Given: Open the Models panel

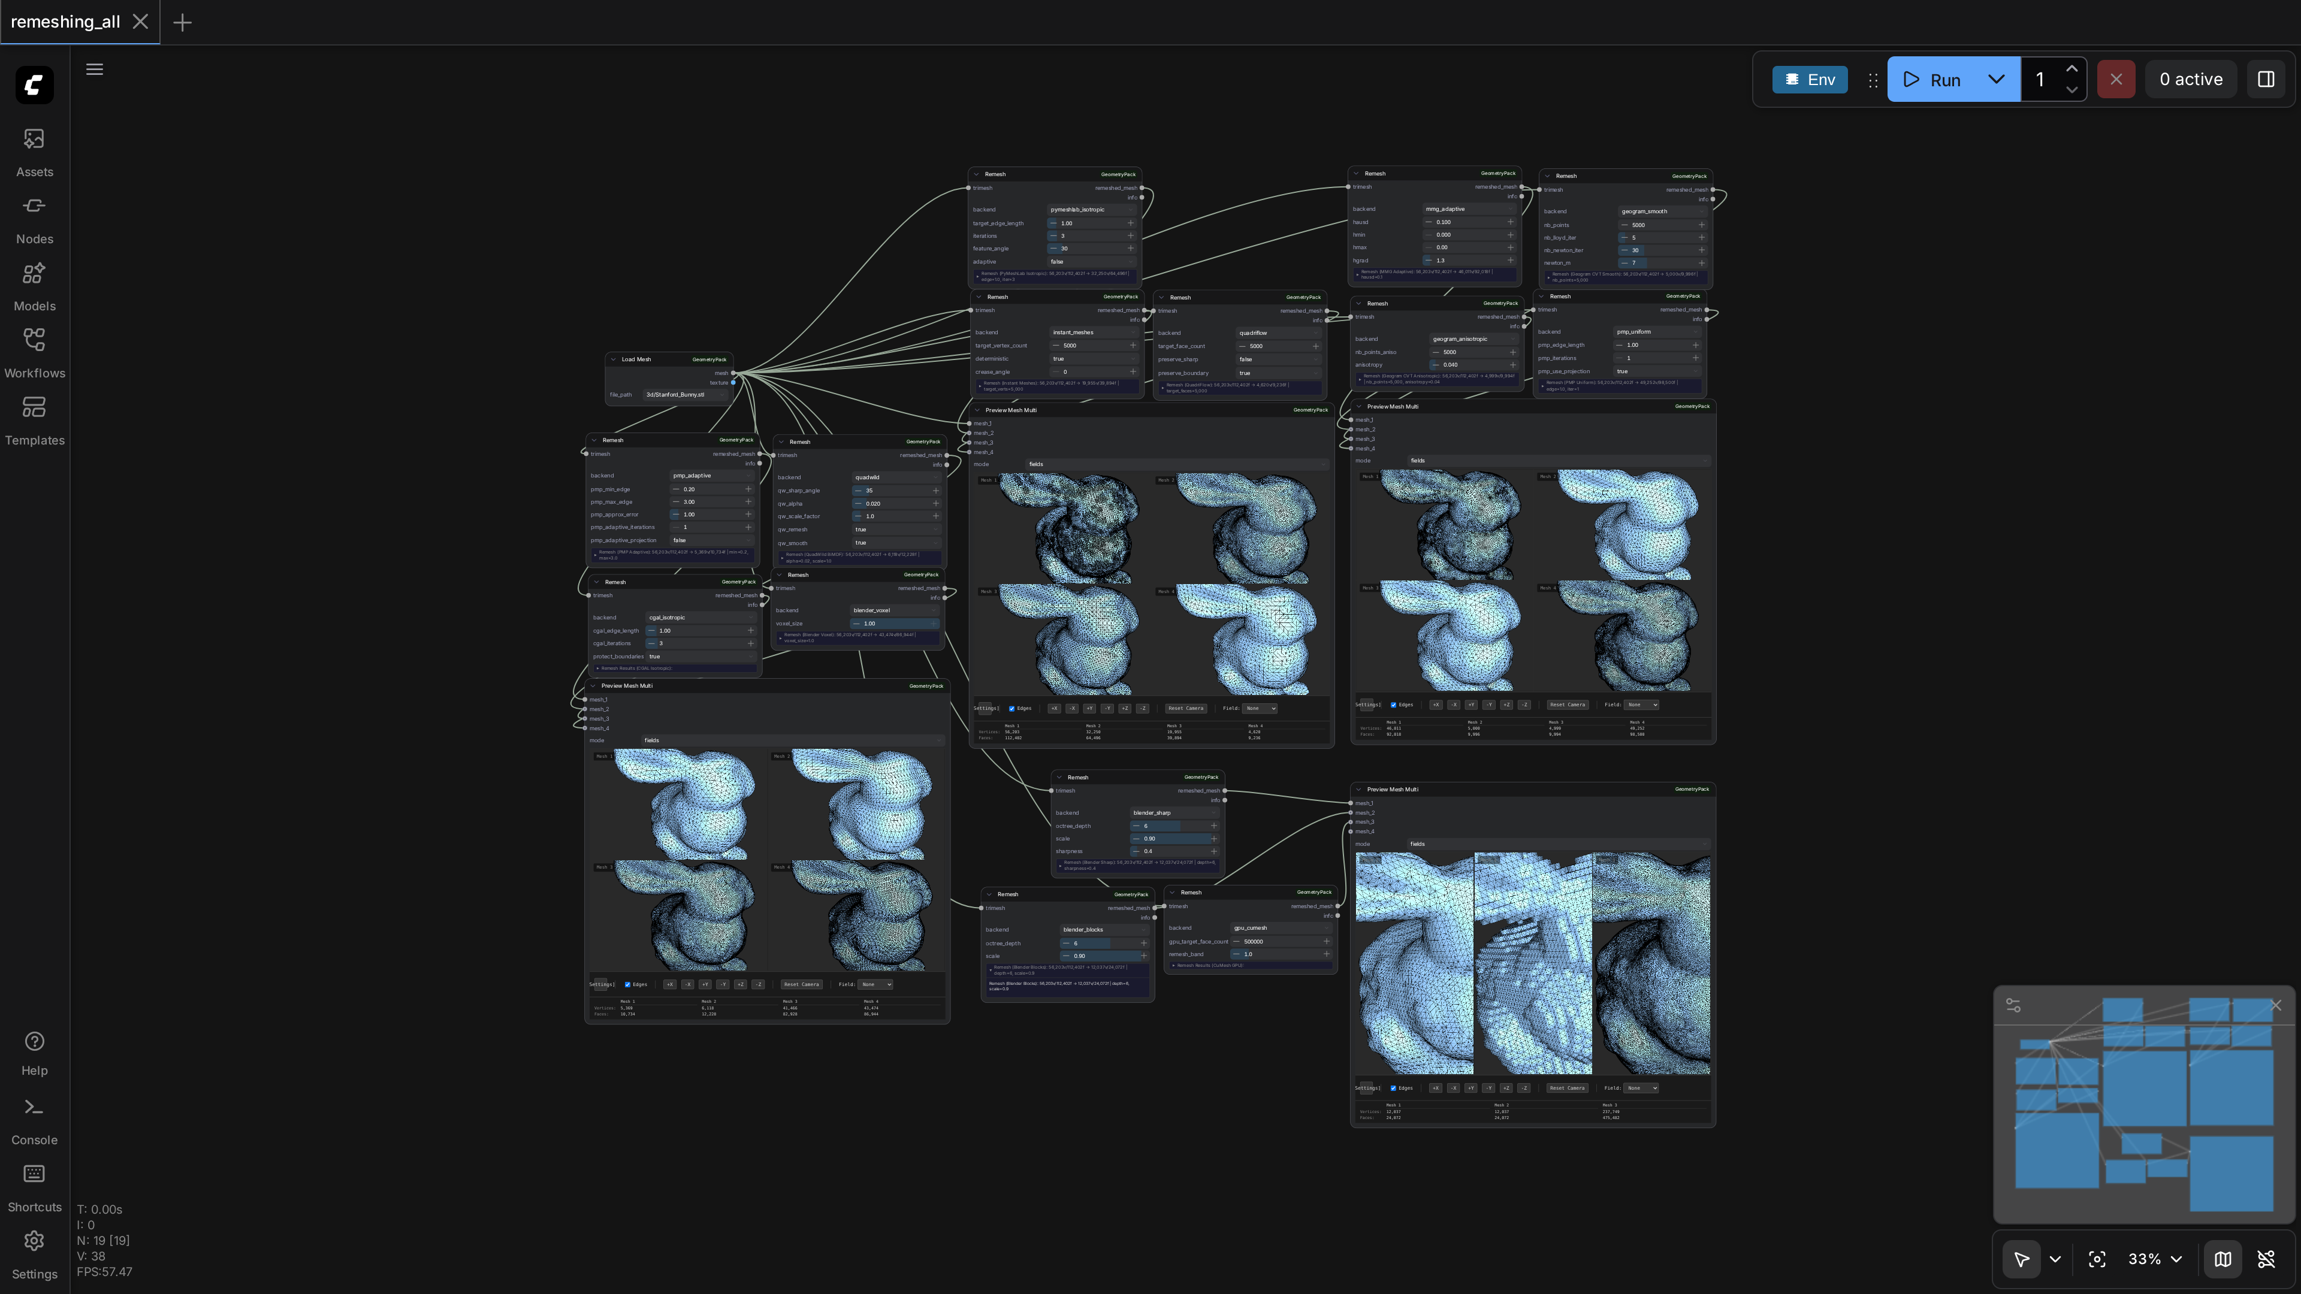Looking at the screenshot, I should click(34, 287).
